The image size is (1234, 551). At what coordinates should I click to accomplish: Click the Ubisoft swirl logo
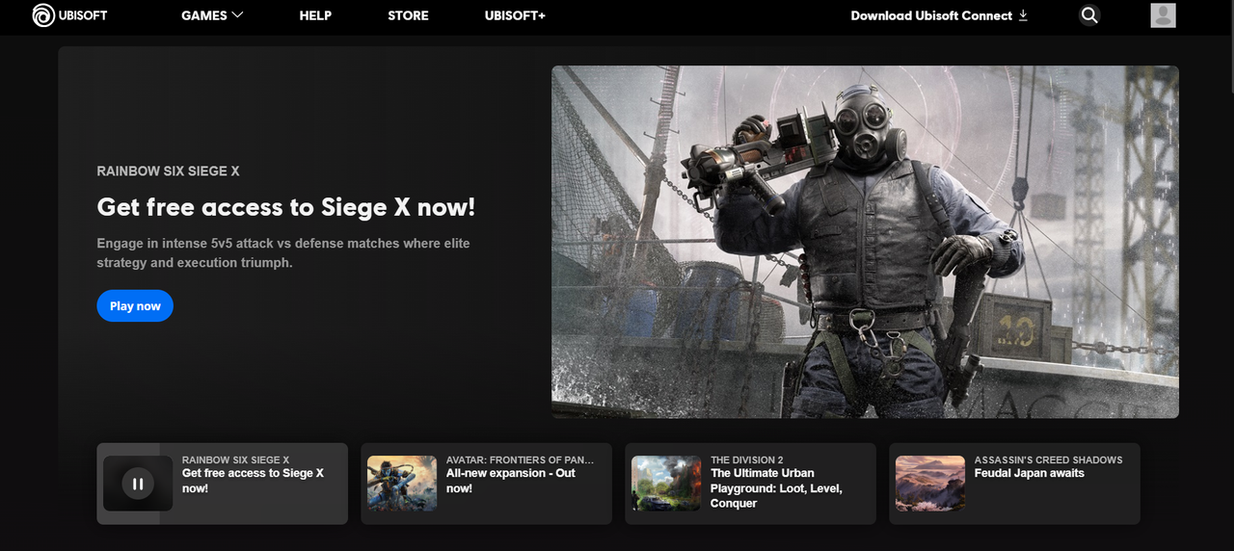coord(43,15)
